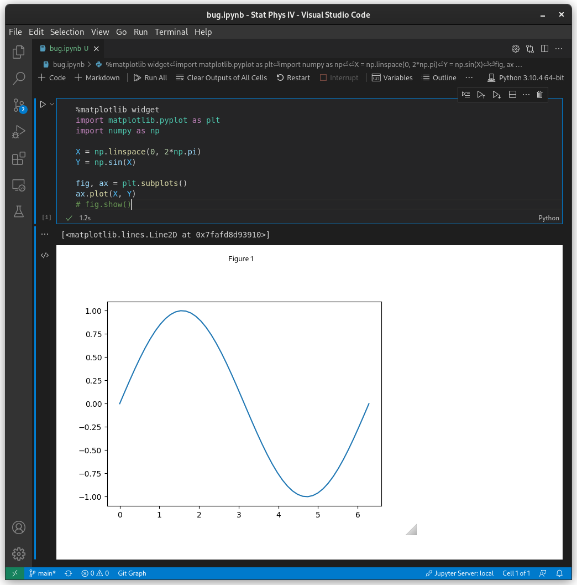
Task: Open the notifications bell
Action: (560, 573)
